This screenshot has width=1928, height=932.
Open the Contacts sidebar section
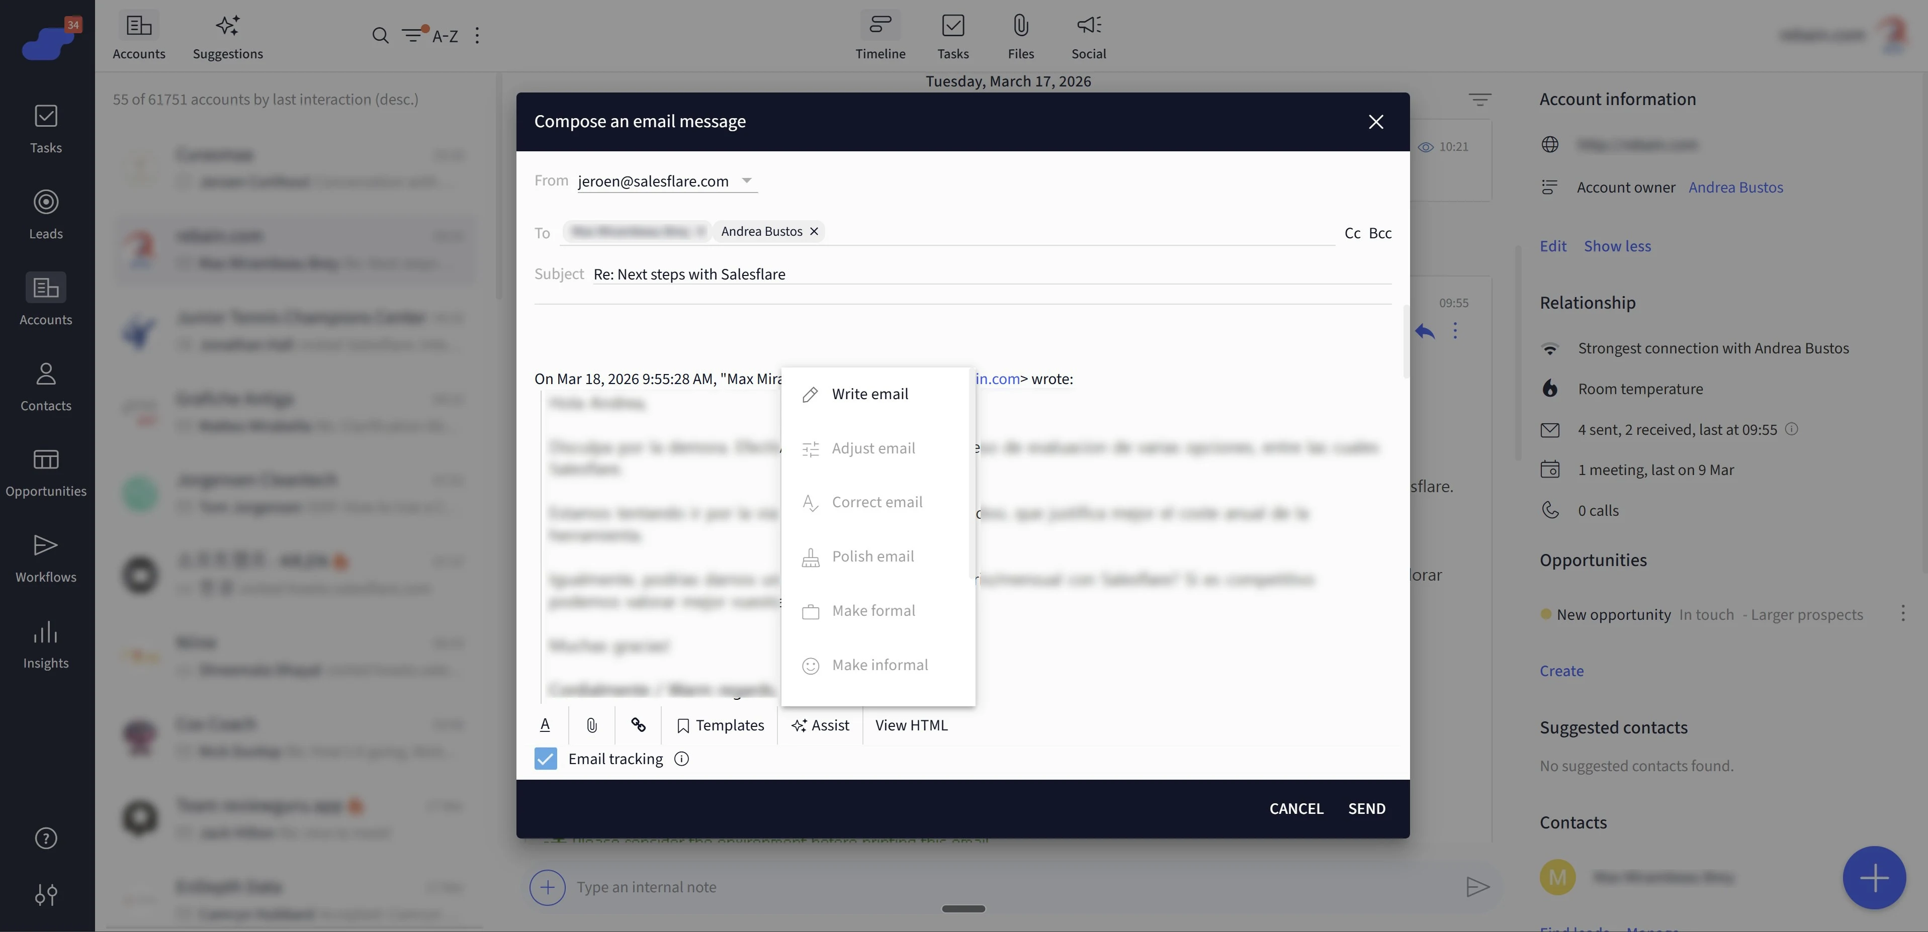point(46,387)
